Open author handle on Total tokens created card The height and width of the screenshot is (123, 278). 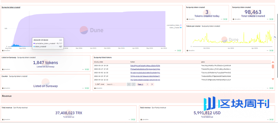pos(237,19)
